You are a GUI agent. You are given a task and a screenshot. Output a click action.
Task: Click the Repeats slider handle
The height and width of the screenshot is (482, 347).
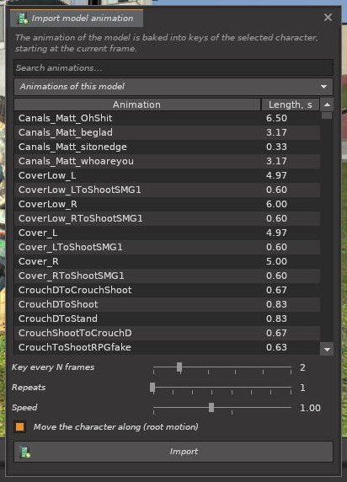click(x=152, y=388)
